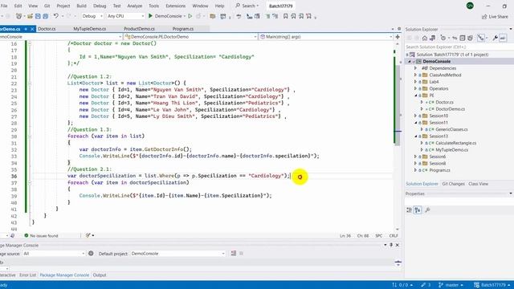Click the Start Without Debugging outline play icon
The width and height of the screenshot is (514, 289).
(190, 16)
